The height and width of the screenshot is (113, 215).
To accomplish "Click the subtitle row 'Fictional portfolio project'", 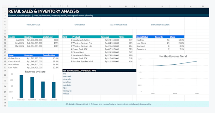I will point(108,15).
